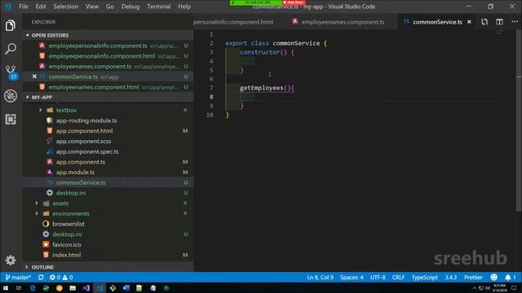Change indentation via Spaces: 4
The height and width of the screenshot is (293, 522).
[352, 277]
